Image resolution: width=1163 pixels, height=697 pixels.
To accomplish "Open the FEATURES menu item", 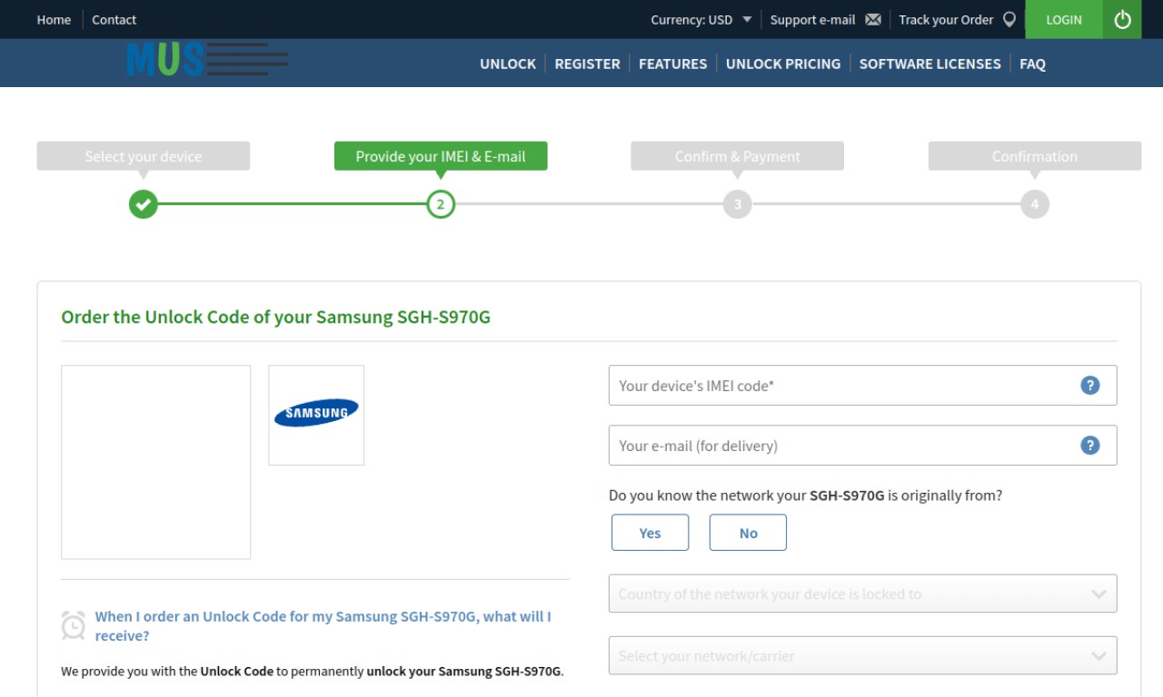I will tap(673, 64).
